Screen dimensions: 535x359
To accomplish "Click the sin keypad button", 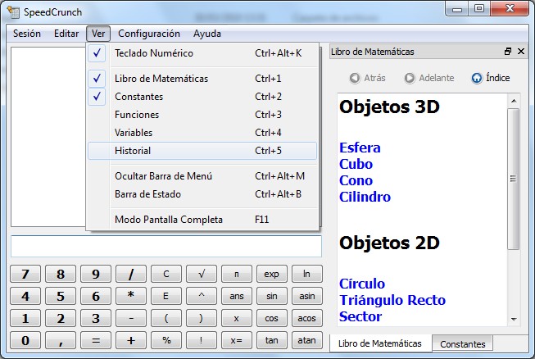I will coord(271,296).
